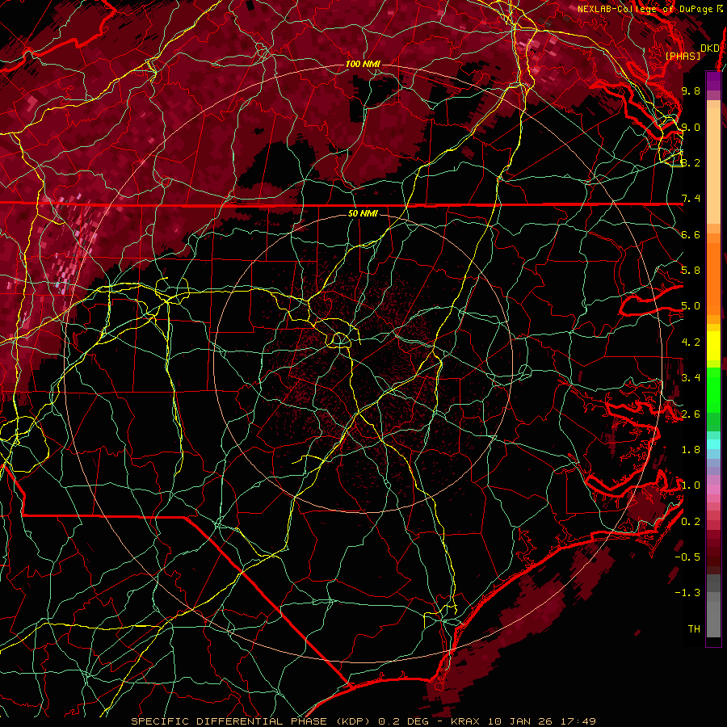The height and width of the screenshot is (727, 727).
Task: Click the TH threshold label
Action: click(x=694, y=629)
